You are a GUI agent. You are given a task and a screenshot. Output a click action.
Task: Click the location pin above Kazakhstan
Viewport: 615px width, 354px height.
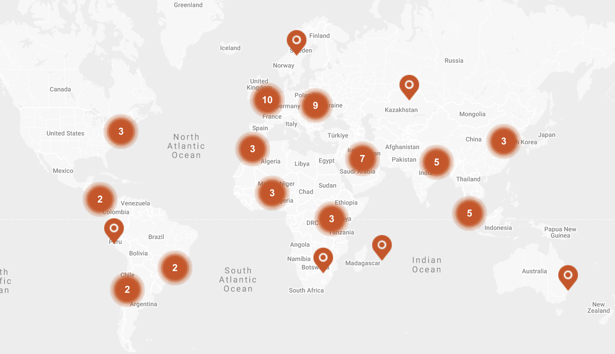(409, 87)
